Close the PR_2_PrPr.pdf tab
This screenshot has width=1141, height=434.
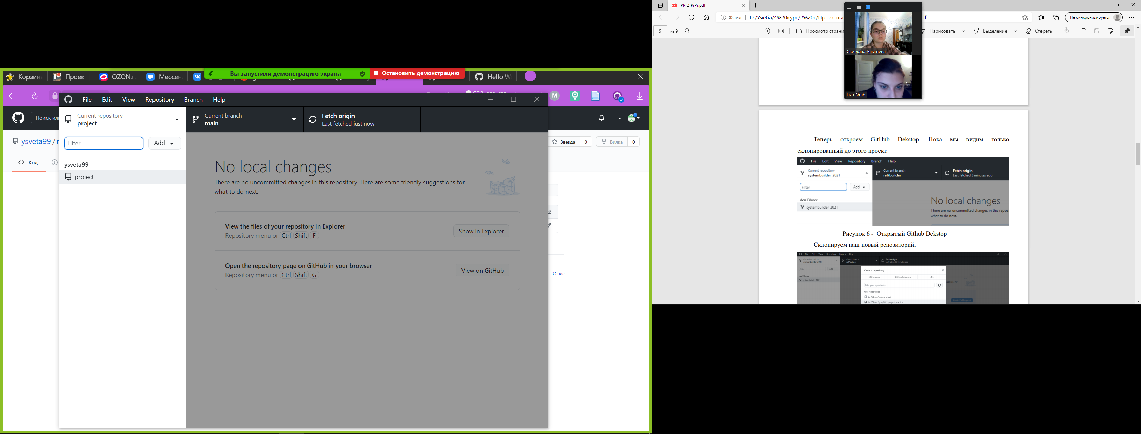(x=744, y=6)
